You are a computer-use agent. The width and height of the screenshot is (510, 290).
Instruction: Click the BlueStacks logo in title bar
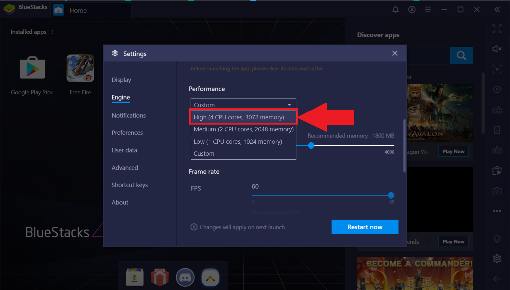(9, 9)
